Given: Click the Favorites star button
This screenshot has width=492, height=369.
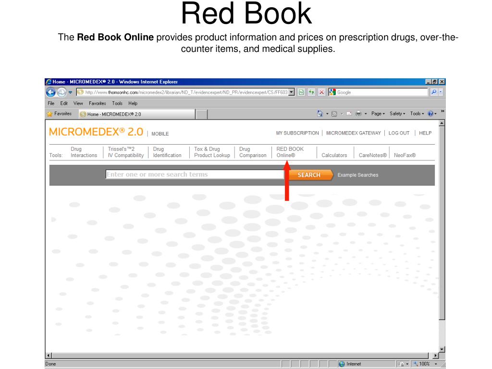Looking at the screenshot, I should point(59,113).
